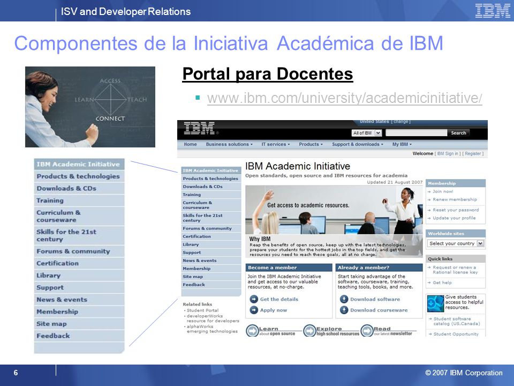
Task: Click Request or renew a Rational license key
Action: [455, 270]
